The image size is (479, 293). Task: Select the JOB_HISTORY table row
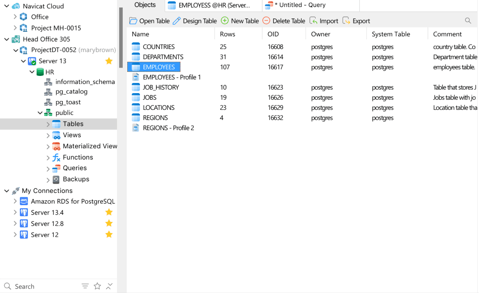[161, 87]
